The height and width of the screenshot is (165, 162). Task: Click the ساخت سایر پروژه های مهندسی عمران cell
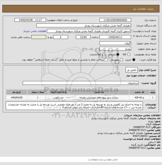99,98
